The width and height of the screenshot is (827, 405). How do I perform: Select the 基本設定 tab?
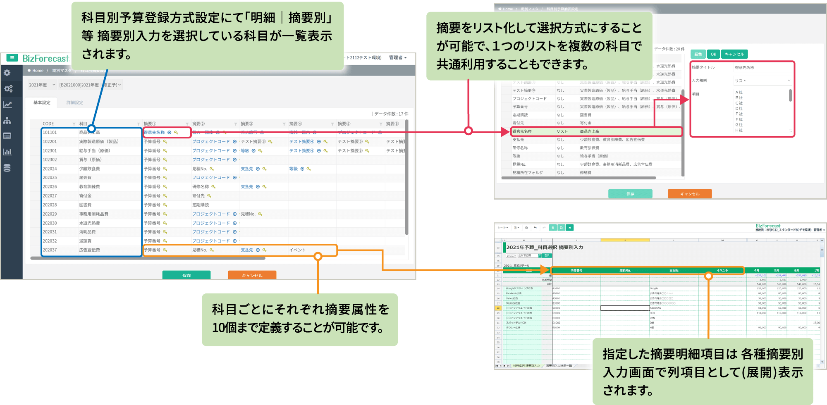click(x=42, y=102)
